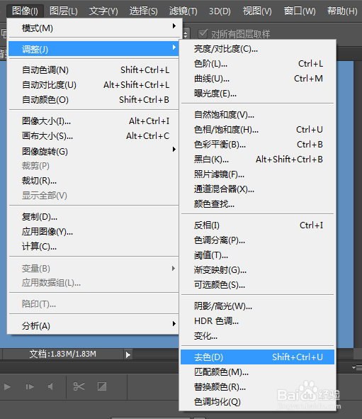Choose 自动对比度(U) command
This screenshot has height=419, width=362.
[x=94, y=85]
